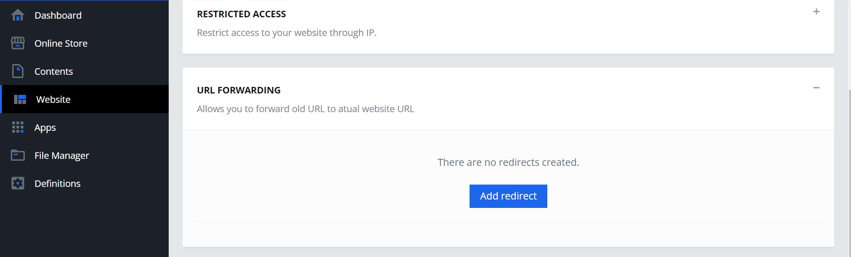Click the Dashboard home icon
Screen dimensions: 851x257
[x=18, y=15]
